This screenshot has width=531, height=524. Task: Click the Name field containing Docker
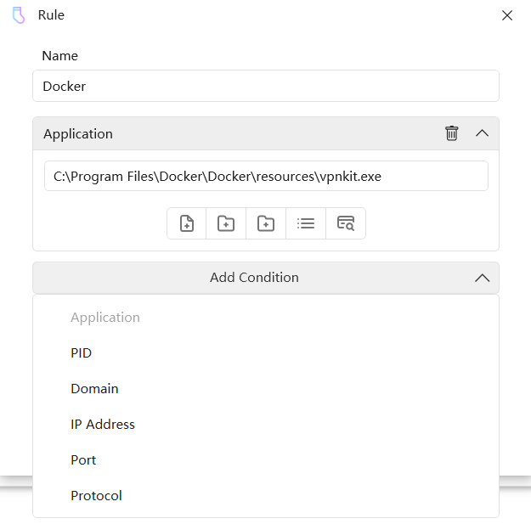(x=265, y=86)
